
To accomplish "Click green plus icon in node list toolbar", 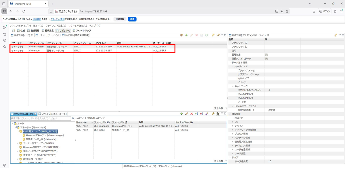I will (186, 35).
